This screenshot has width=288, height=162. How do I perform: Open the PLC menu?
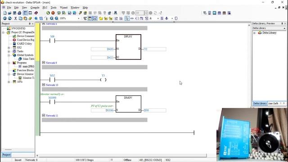45,8
